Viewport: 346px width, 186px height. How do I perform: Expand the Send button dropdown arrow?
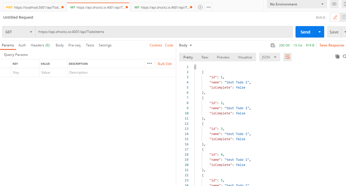320,32
